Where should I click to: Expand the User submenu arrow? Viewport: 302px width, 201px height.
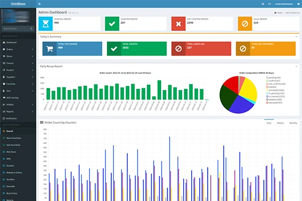tap(33, 91)
